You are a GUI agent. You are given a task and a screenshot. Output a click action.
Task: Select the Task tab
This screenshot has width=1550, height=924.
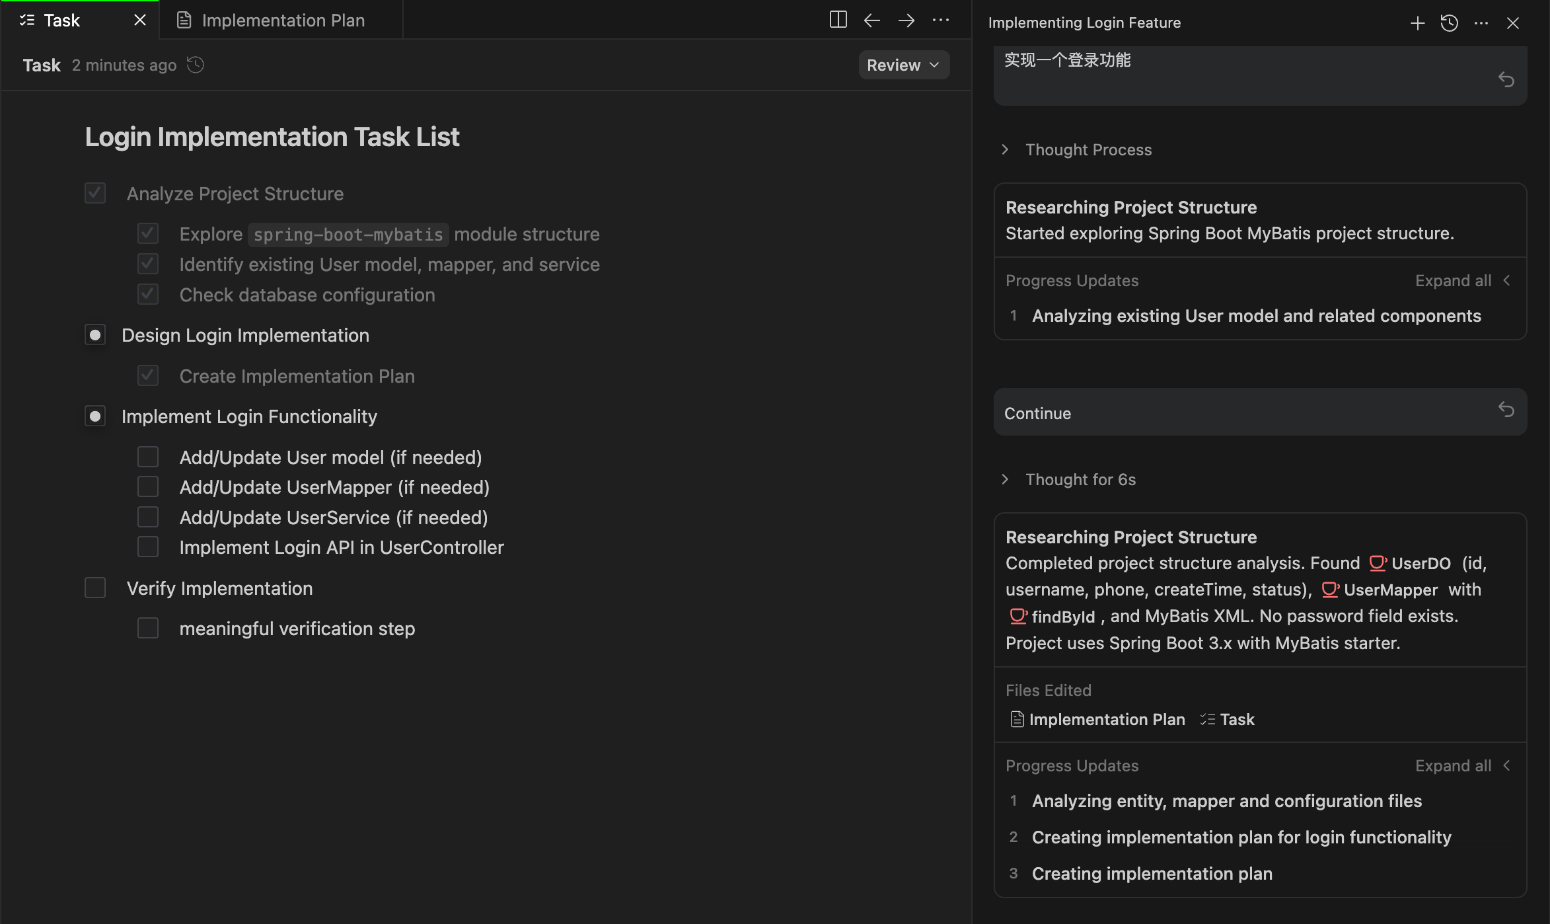[x=61, y=20]
